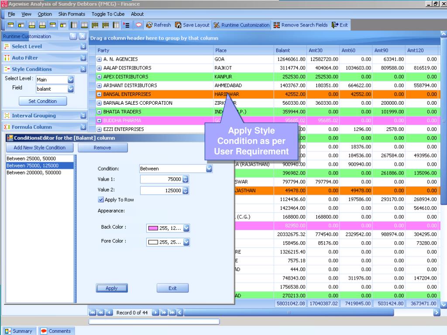Viewport: 447px width, 335px height.
Task: Open the Toggle To Cube menu
Action: (108, 14)
